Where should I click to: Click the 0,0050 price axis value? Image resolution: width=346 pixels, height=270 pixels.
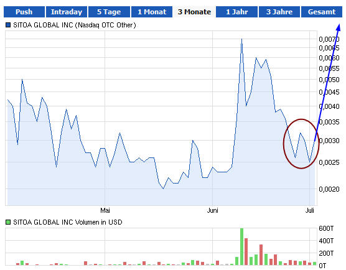(x=329, y=80)
